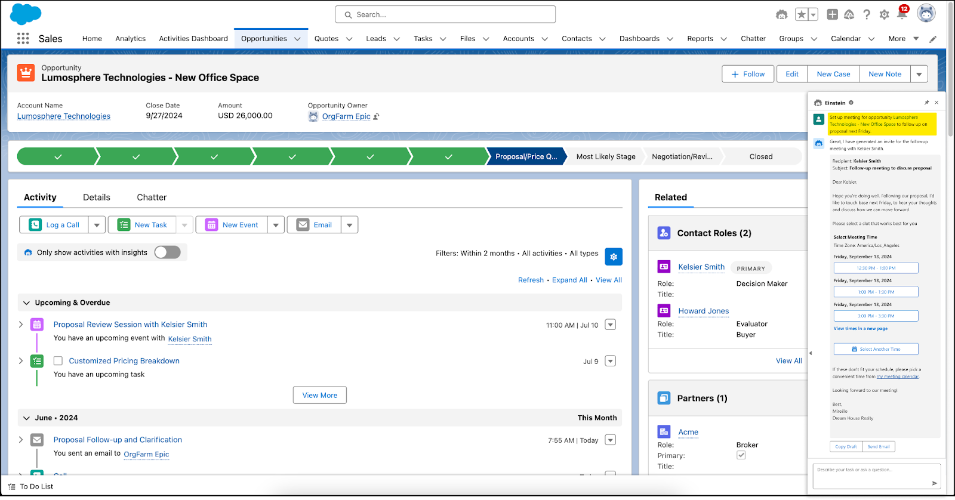
Task: Click the Einstein info icon
Action: [x=851, y=103]
